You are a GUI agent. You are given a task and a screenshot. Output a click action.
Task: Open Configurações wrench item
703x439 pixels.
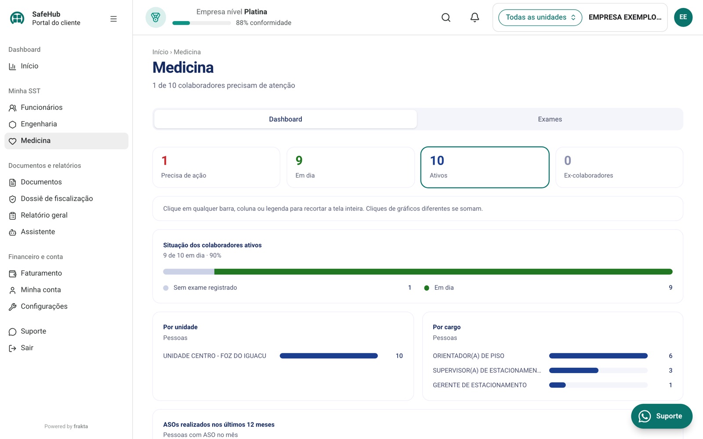66,306
